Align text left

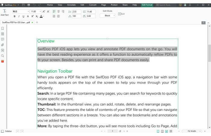[x=54, y=11]
